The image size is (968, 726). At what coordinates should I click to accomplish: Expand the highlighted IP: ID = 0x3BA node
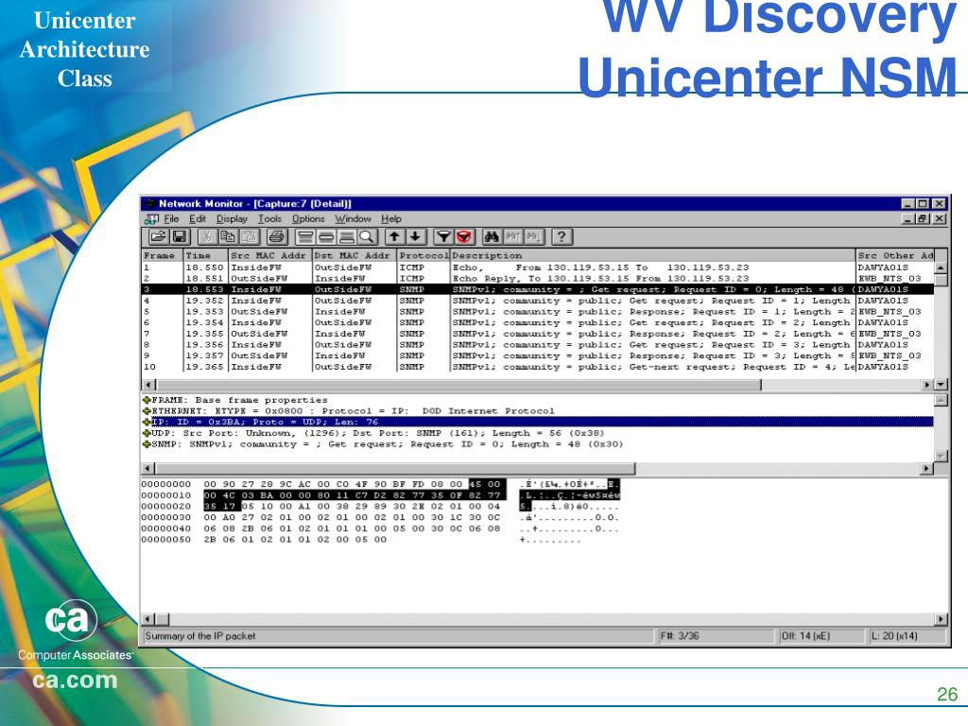[x=147, y=423]
